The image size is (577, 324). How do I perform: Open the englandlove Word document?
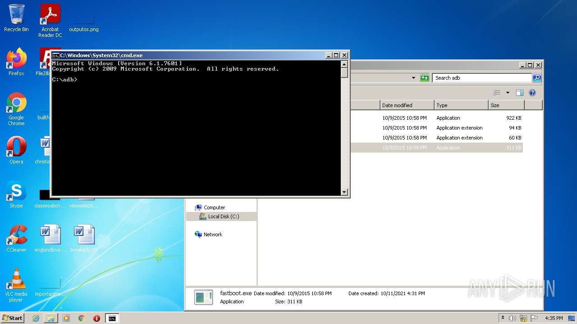[x=50, y=238]
